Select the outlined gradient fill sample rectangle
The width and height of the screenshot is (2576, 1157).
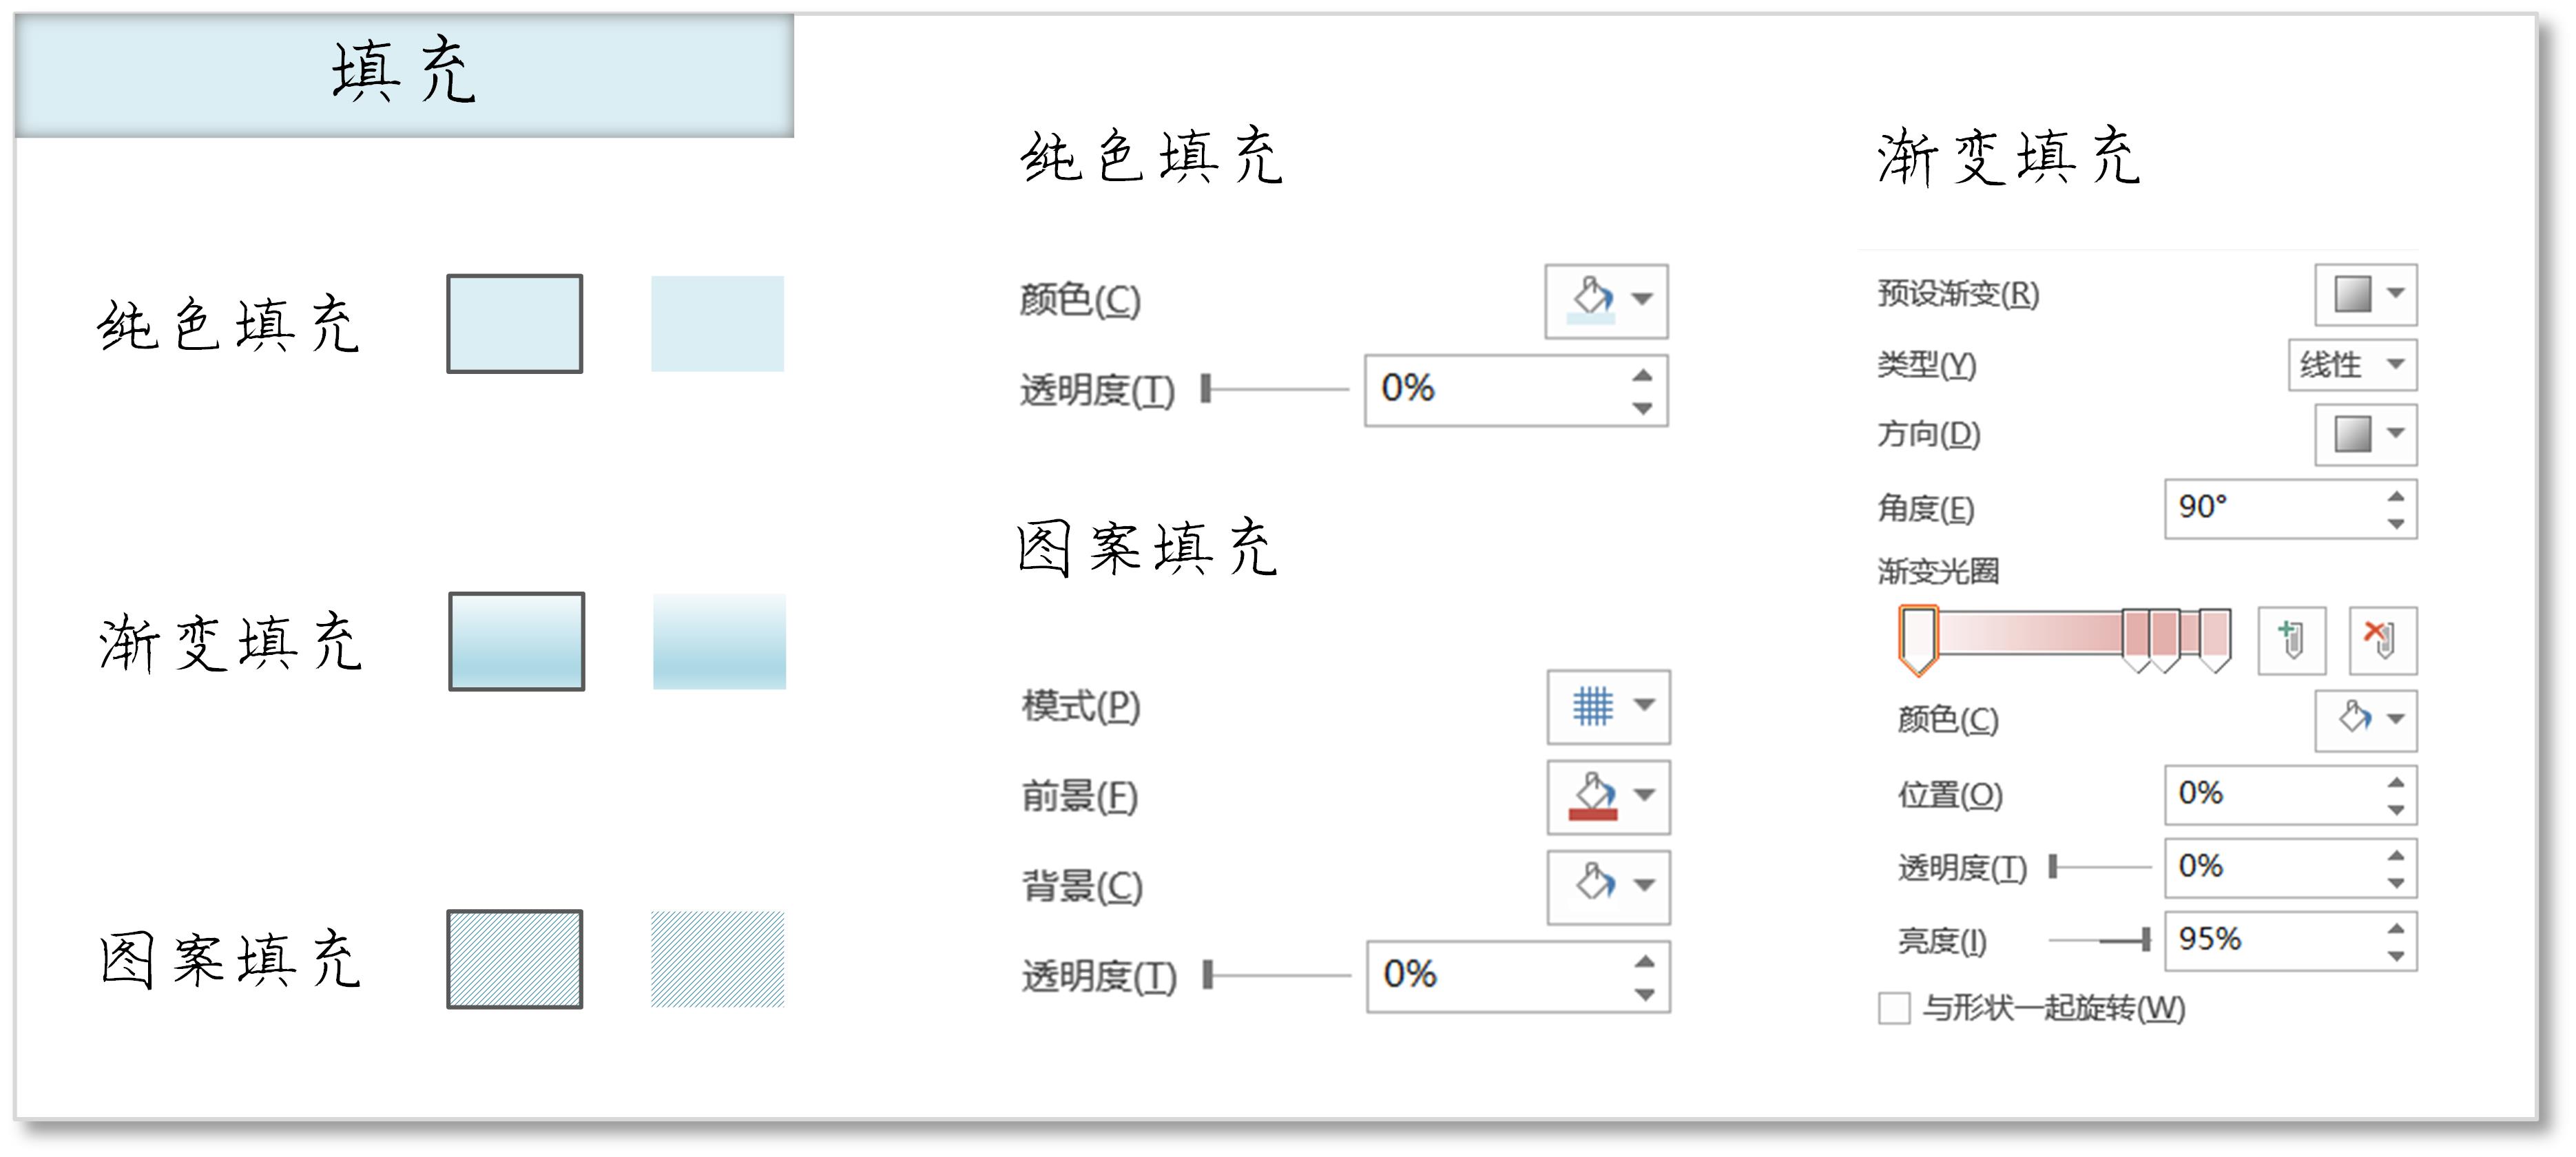click(x=516, y=641)
